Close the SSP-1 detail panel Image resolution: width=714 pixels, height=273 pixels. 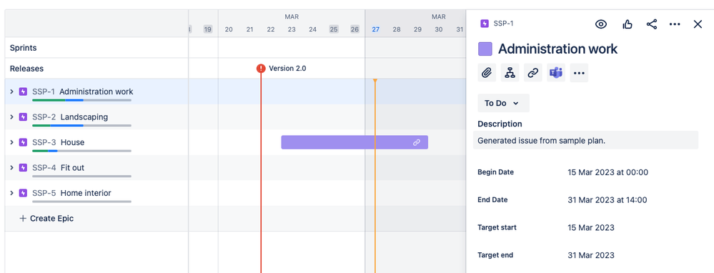click(x=698, y=24)
